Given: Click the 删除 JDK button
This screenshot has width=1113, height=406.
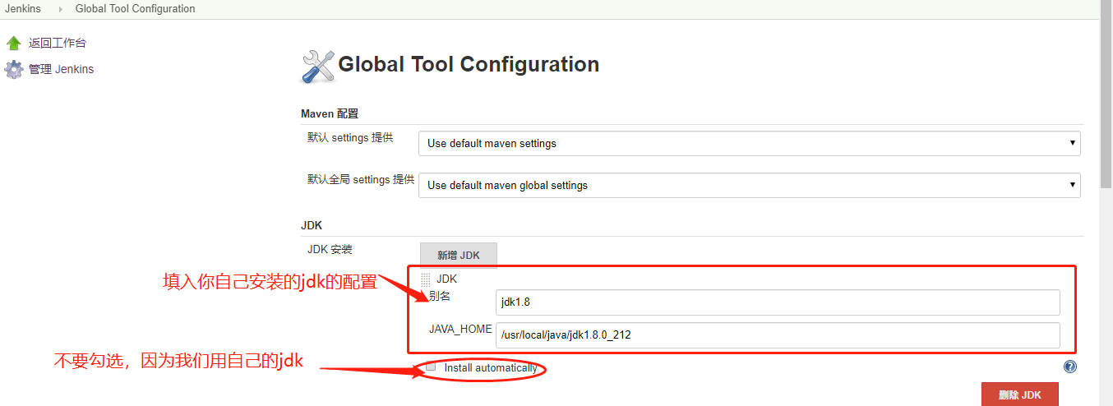Looking at the screenshot, I should [x=1019, y=394].
